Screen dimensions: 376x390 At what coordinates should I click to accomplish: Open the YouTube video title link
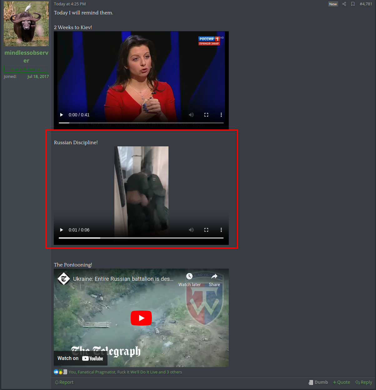pyautogui.click(x=123, y=279)
